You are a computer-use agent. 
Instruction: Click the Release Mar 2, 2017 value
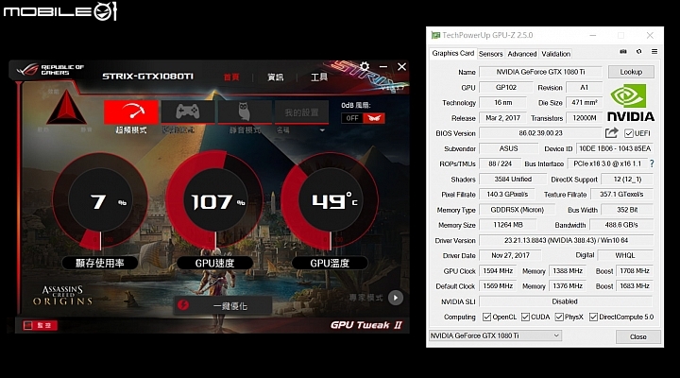pos(502,117)
